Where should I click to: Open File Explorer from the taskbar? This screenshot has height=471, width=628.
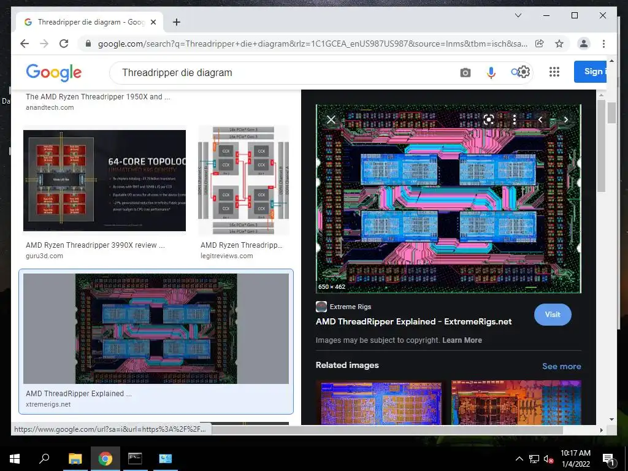[75, 459]
